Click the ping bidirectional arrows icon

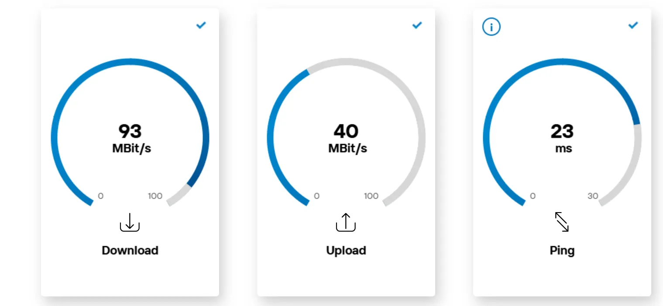pos(562,222)
